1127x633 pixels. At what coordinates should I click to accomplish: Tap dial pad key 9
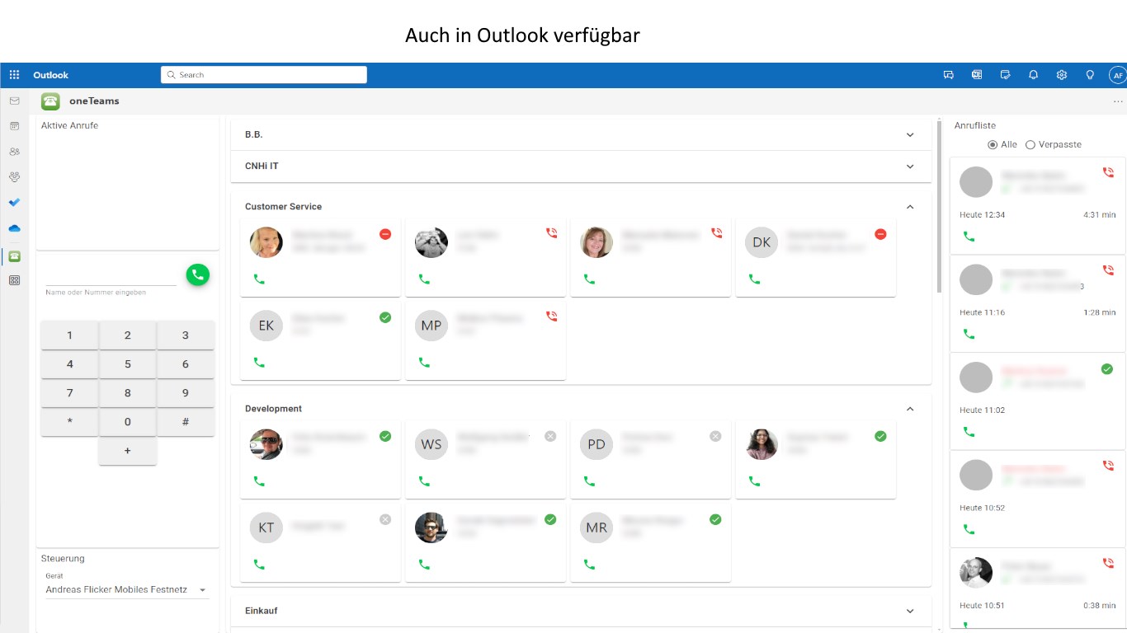[186, 393]
